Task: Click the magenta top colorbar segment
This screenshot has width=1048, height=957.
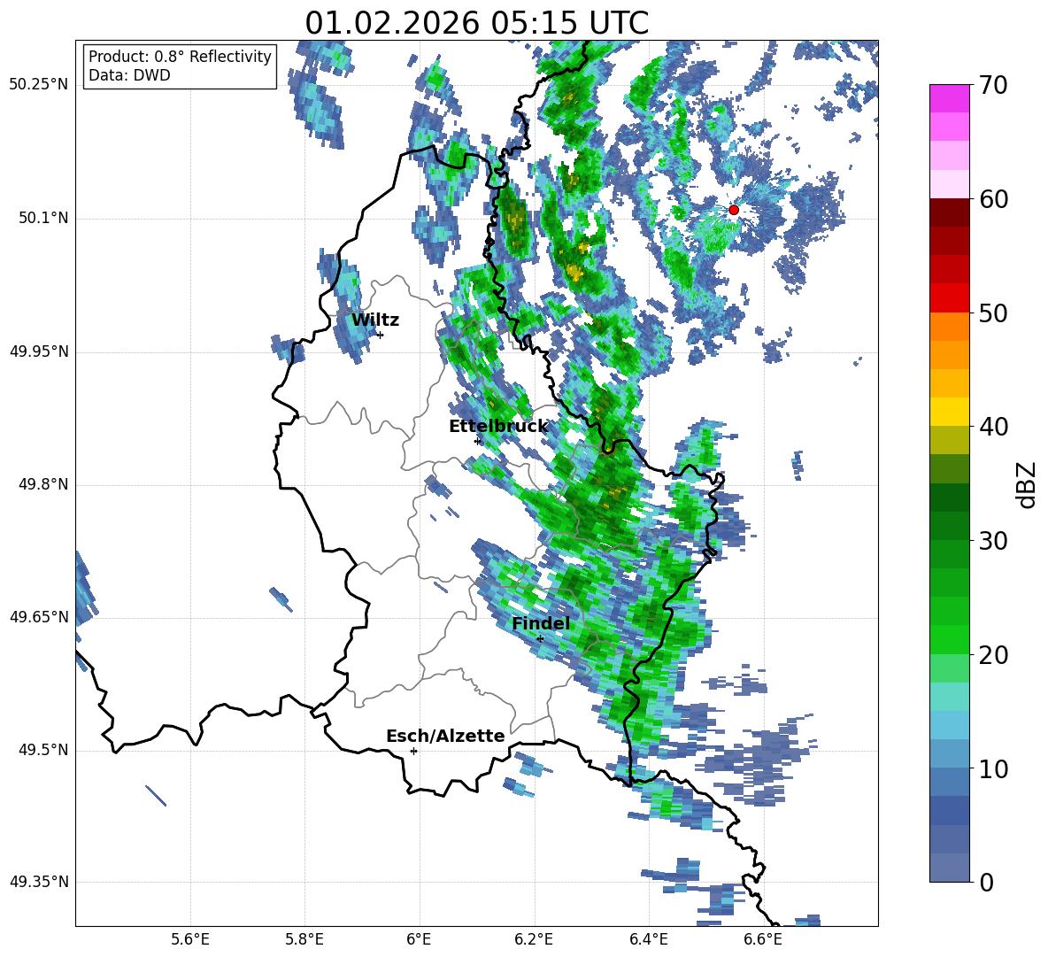Action: pos(949,98)
